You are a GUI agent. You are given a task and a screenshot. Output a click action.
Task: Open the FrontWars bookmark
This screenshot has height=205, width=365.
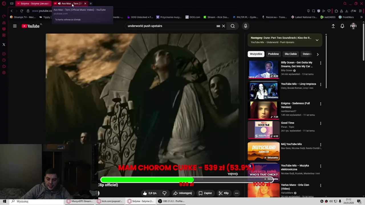(x=346, y=17)
